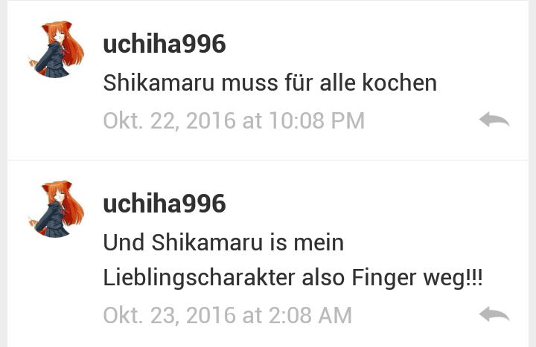The height and width of the screenshot is (347, 536).
Task: Click the word 'kochen' in the first comment
Action: (x=400, y=83)
